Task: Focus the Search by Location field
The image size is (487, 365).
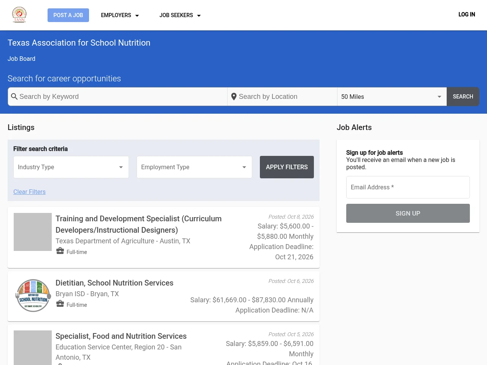Action: pyautogui.click(x=282, y=97)
